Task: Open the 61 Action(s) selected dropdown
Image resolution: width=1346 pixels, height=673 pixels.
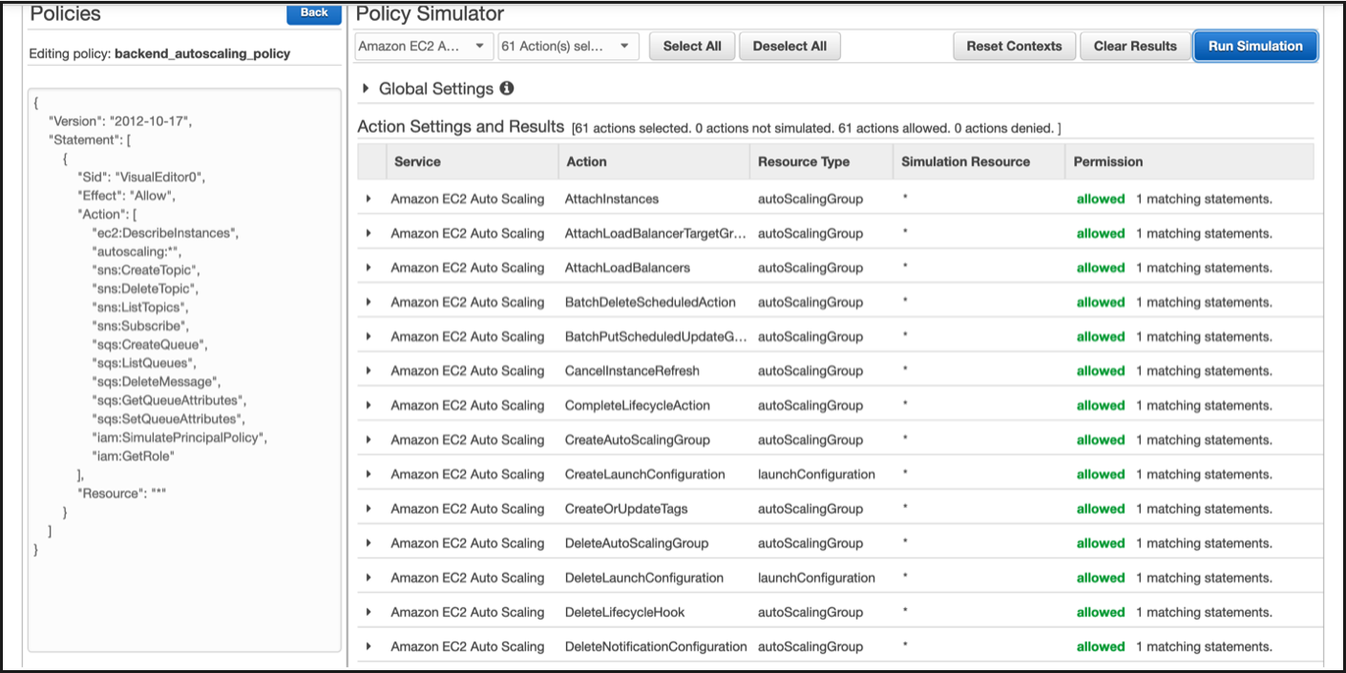Action: click(568, 47)
